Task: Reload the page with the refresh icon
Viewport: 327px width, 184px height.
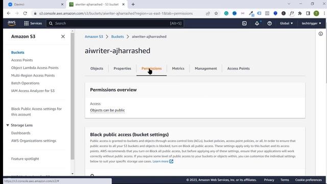Action: [25, 13]
